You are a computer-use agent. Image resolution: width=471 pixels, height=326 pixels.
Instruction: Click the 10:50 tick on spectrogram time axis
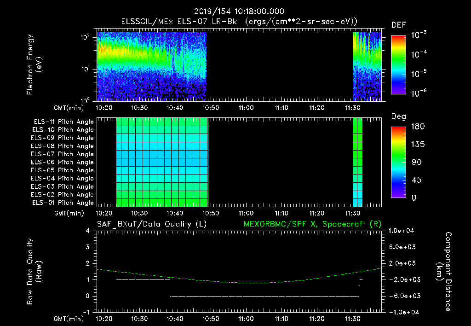pyautogui.click(x=211, y=108)
